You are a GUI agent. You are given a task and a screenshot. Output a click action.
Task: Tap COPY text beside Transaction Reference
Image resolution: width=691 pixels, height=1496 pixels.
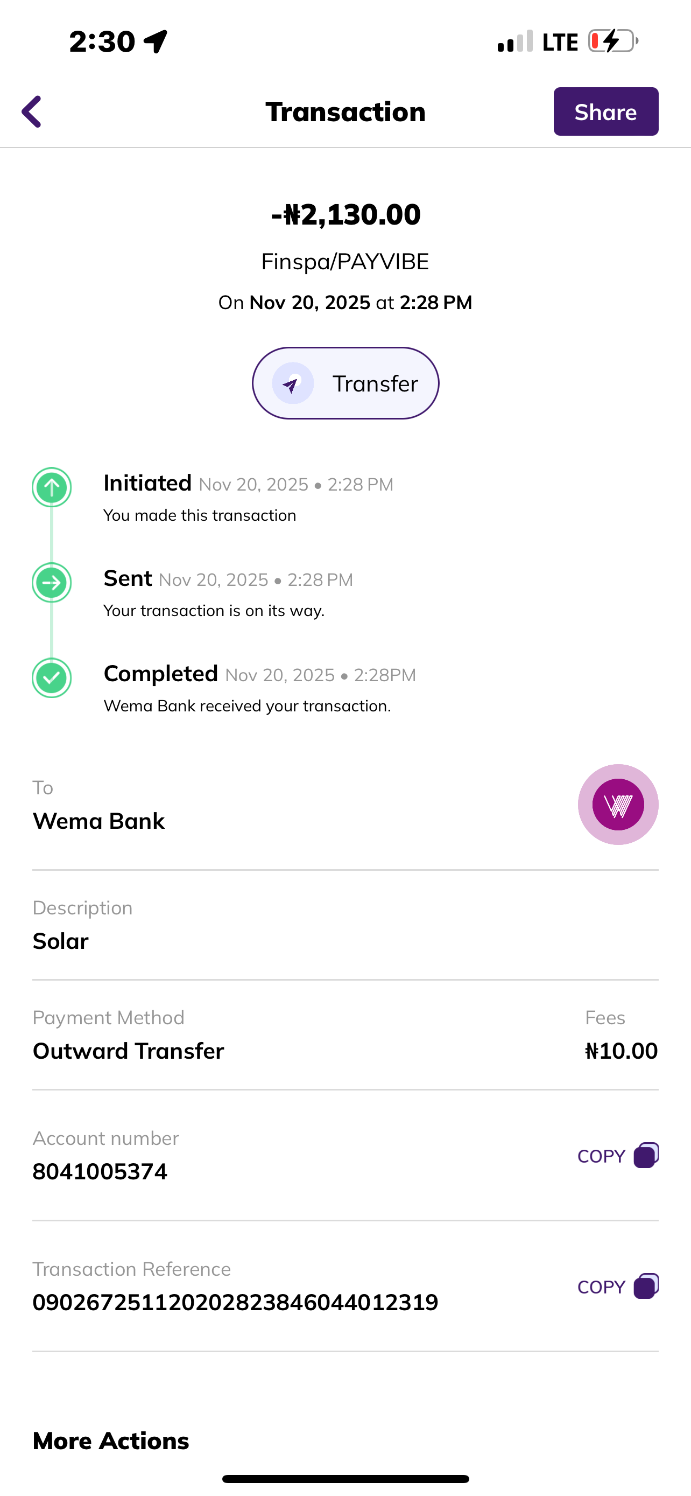pos(601,1287)
